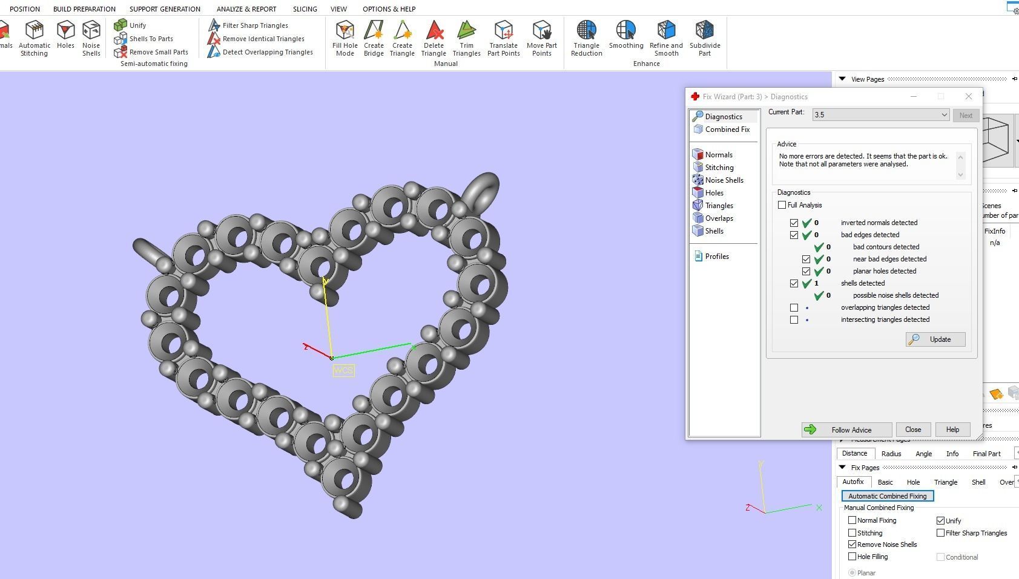
Task: Check Normal Fixing in Fix Pages
Action: [852, 520]
